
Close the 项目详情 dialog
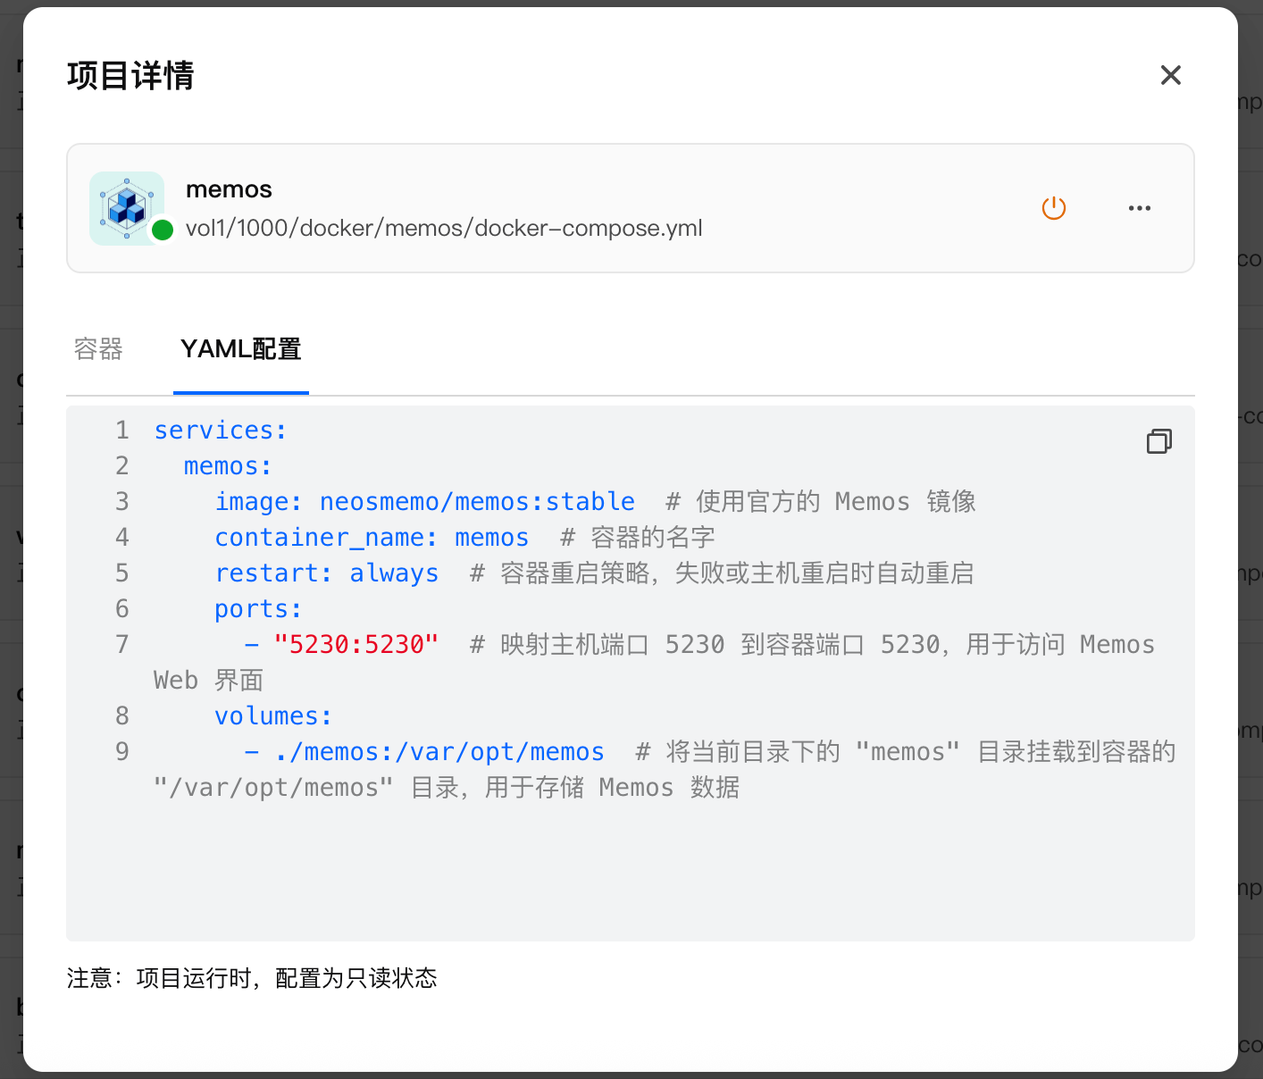point(1170,75)
